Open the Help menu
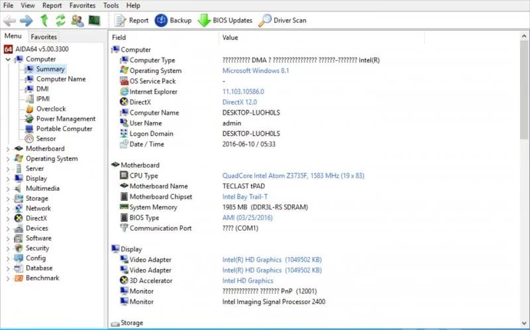 pyautogui.click(x=133, y=5)
